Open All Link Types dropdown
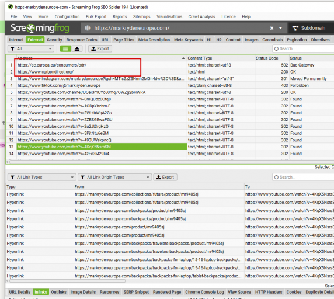The height and width of the screenshot is (299, 334). point(42,177)
